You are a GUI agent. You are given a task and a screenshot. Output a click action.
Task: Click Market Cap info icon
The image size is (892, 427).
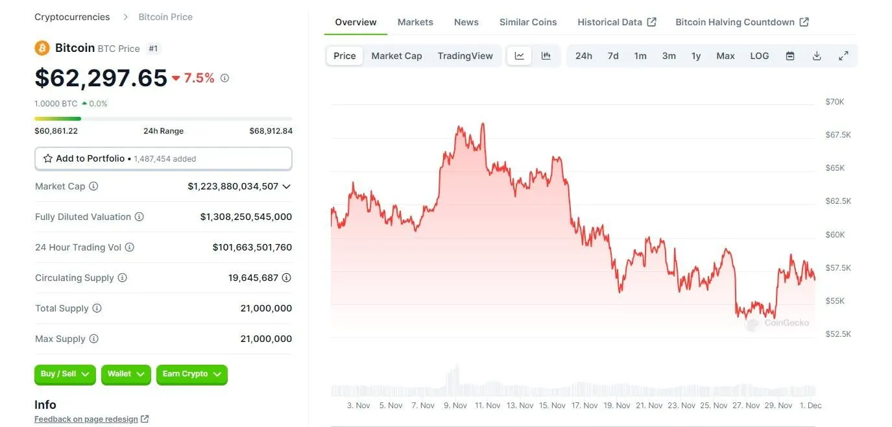pyautogui.click(x=93, y=186)
